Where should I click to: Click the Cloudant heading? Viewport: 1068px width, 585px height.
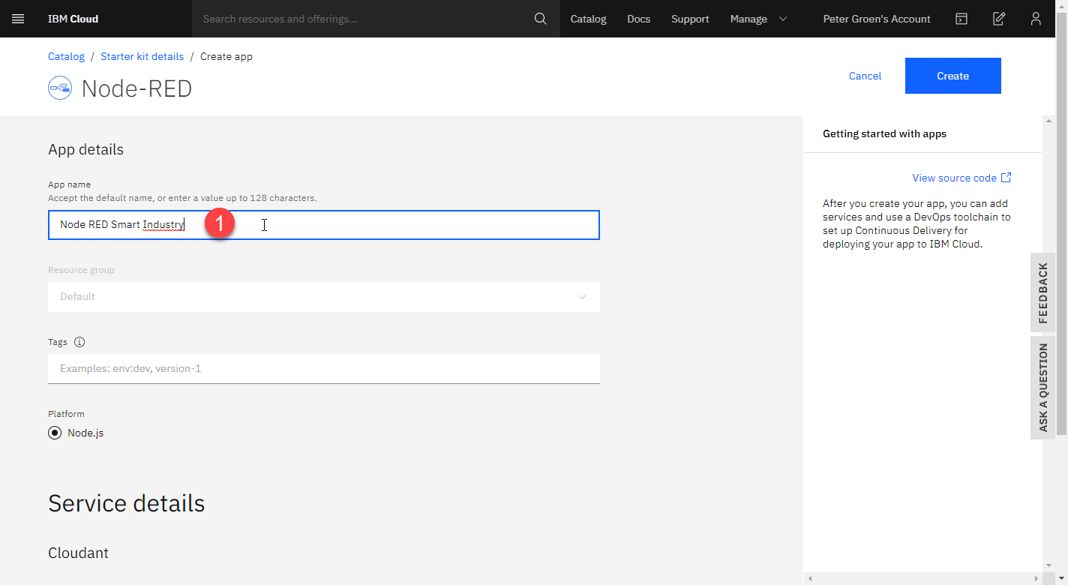coord(78,553)
